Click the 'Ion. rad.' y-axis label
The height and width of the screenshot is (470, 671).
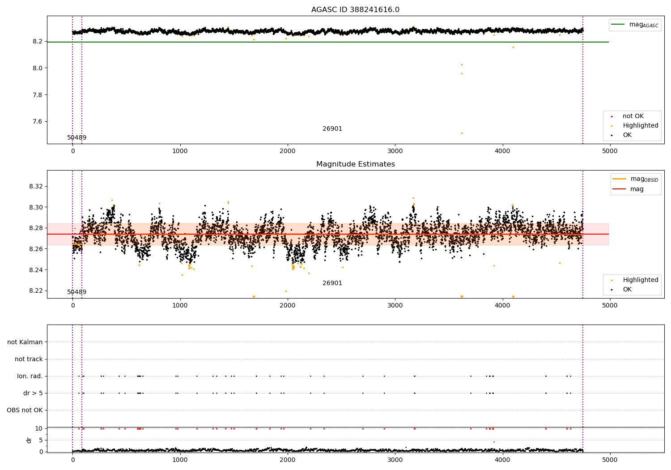point(30,376)
